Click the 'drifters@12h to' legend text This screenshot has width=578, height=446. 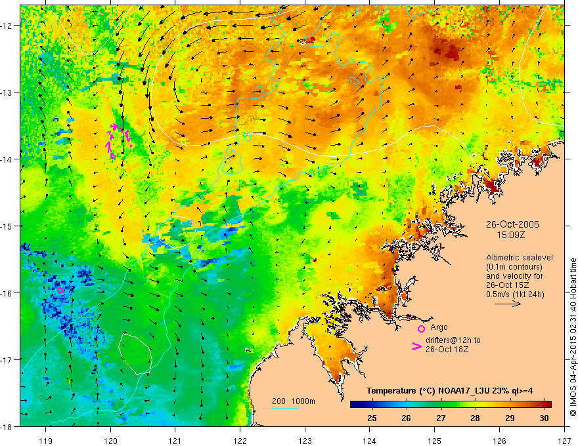point(453,340)
